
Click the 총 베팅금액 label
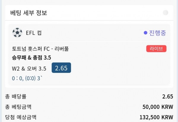(x=18, y=107)
